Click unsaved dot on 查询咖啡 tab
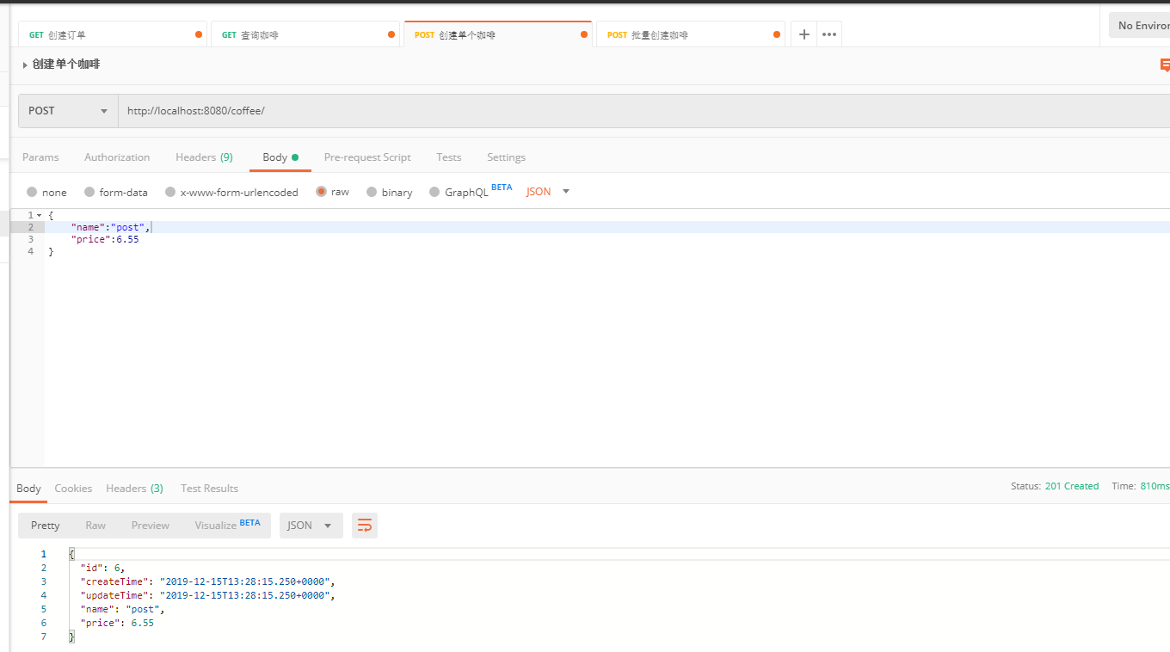The image size is (1170, 652). [x=391, y=35]
